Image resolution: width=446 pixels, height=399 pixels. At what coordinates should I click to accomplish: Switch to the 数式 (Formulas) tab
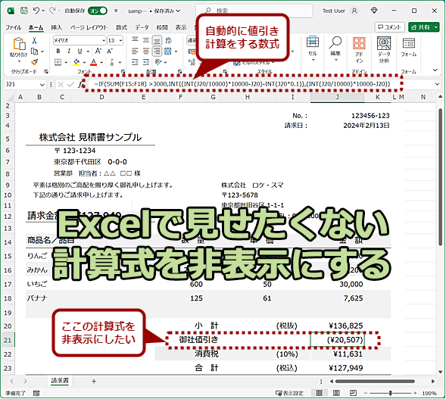pos(121,27)
